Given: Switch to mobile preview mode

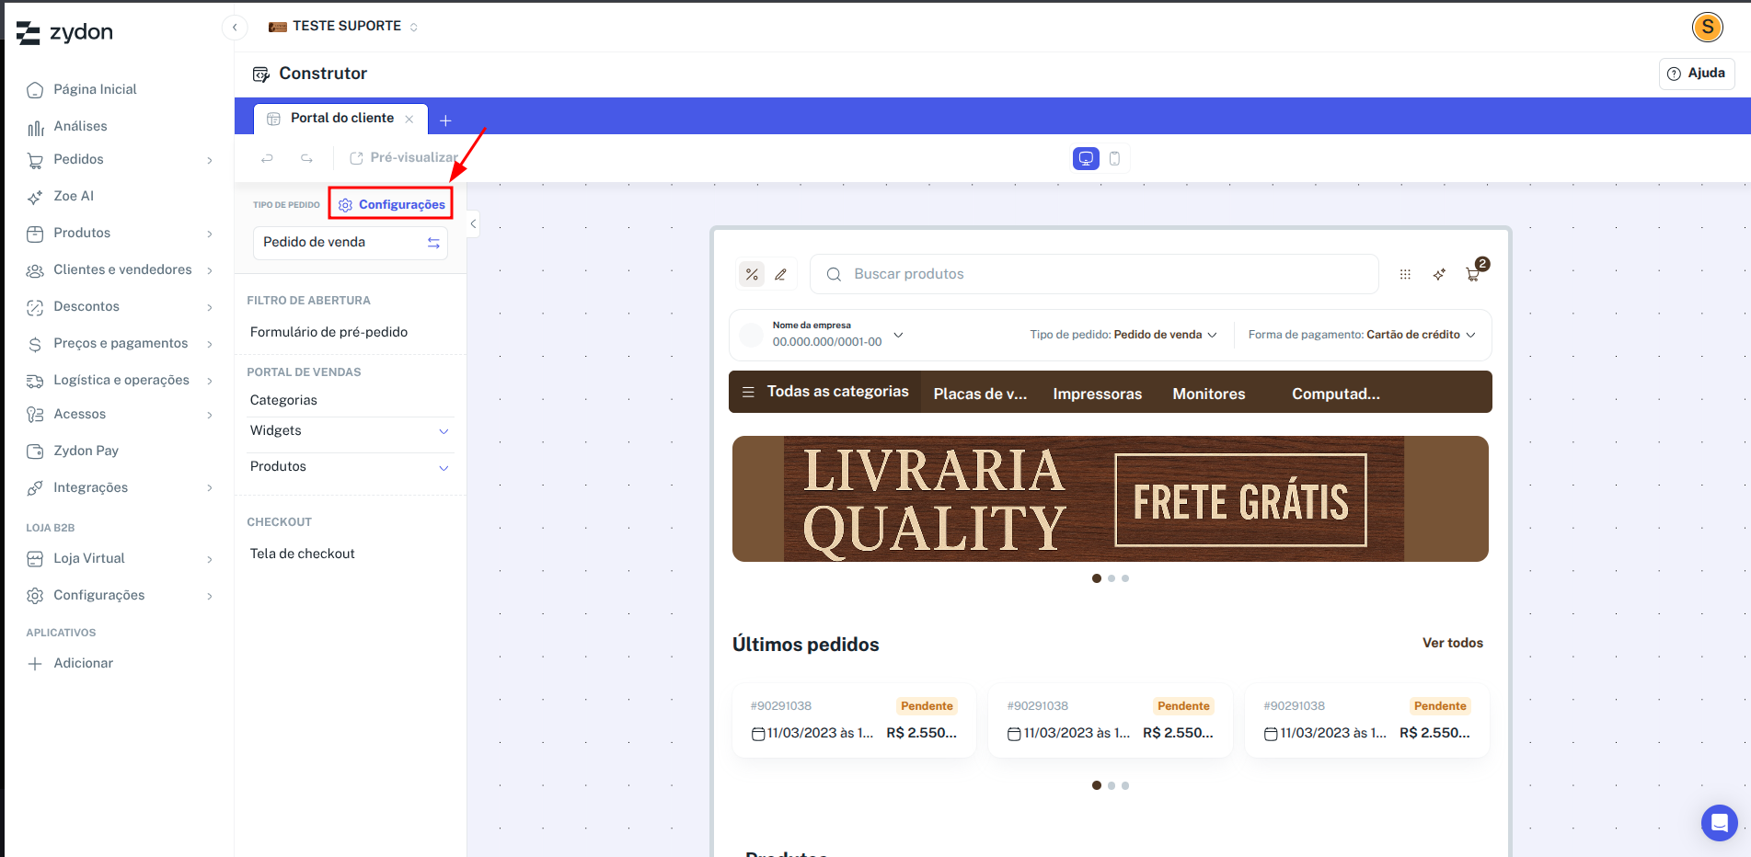Looking at the screenshot, I should [1114, 158].
